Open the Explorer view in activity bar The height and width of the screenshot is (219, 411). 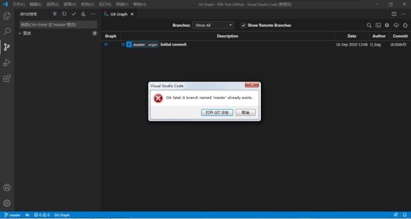click(7, 16)
